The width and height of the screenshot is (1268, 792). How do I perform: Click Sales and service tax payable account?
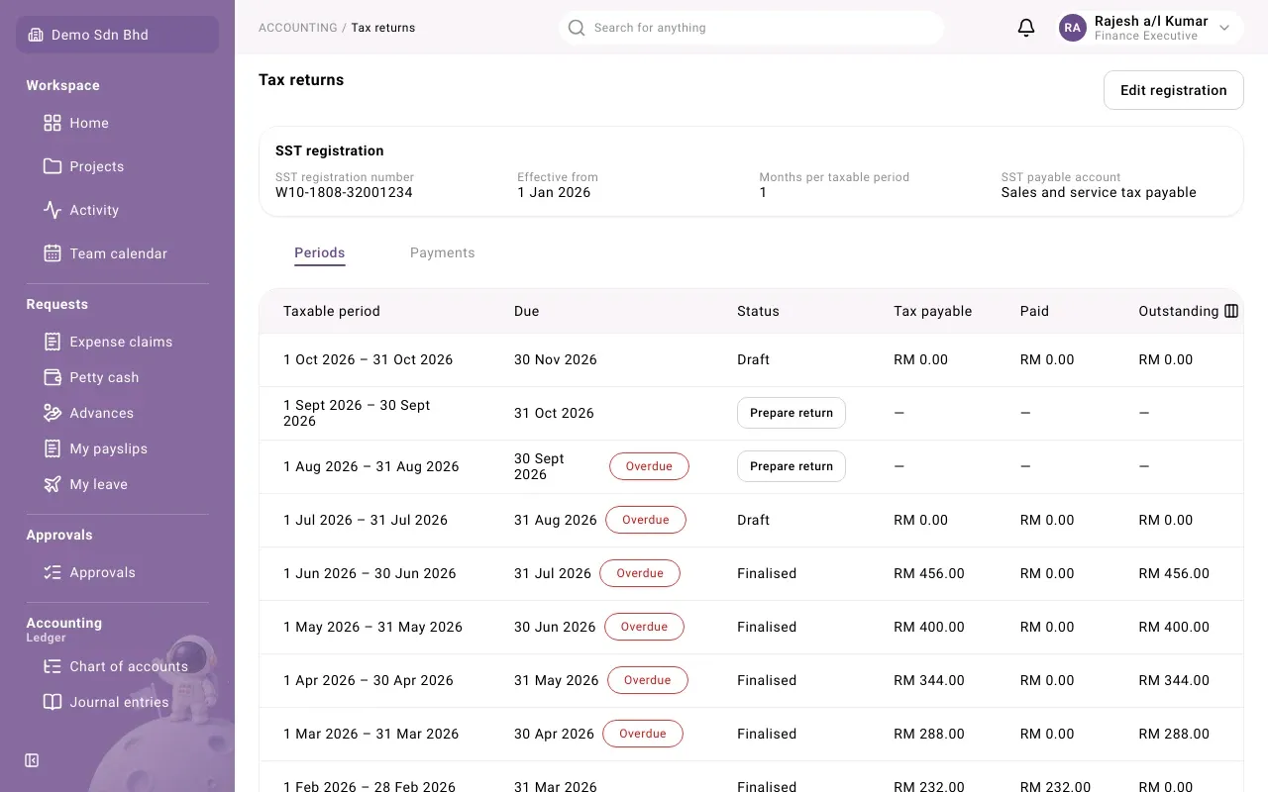pos(1099,192)
